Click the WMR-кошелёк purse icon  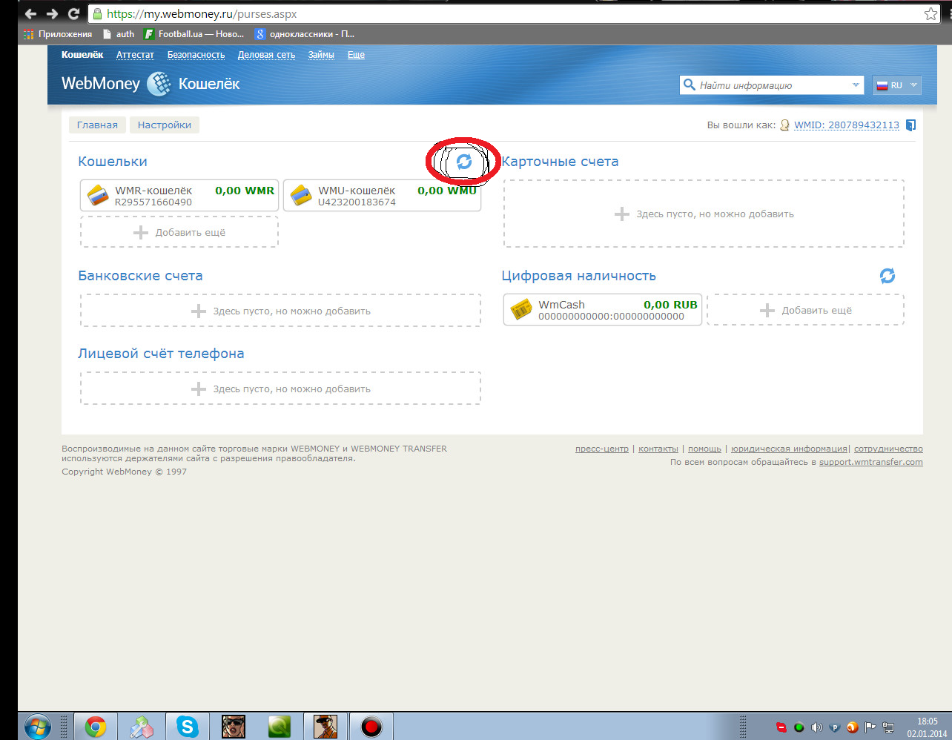pos(98,196)
